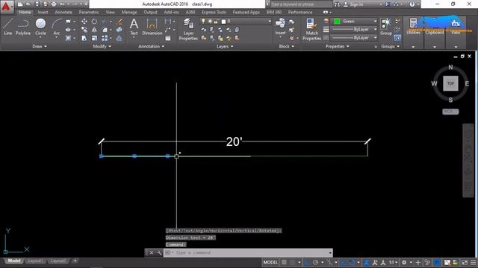Click the Copy tool in Modify panel
Image resolution: width=478 pixels, height=268 pixels.
coord(84,30)
